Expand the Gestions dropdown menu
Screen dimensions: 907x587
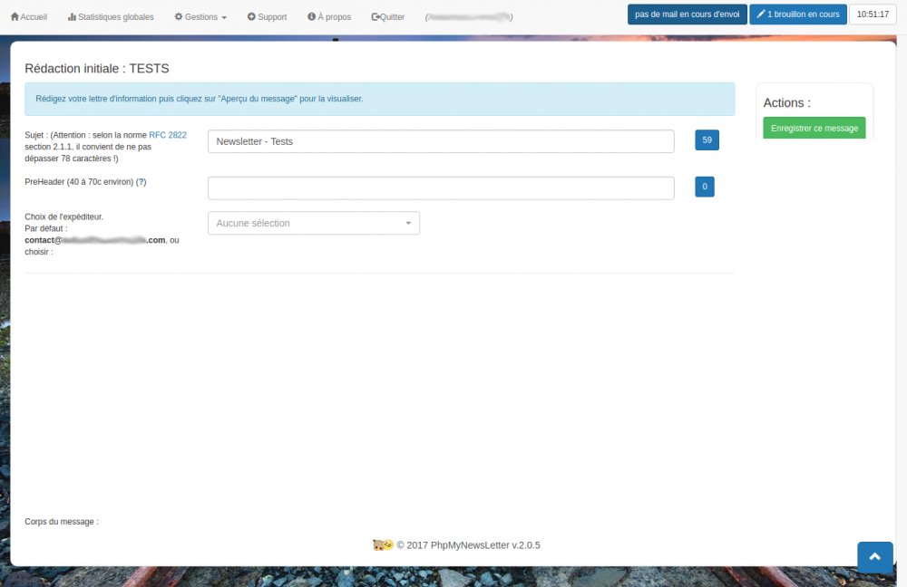pos(200,17)
